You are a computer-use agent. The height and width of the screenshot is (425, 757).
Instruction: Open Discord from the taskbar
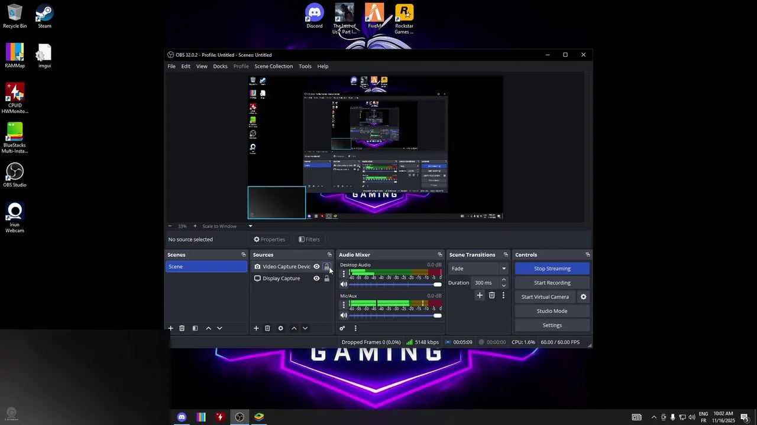pyautogui.click(x=182, y=417)
